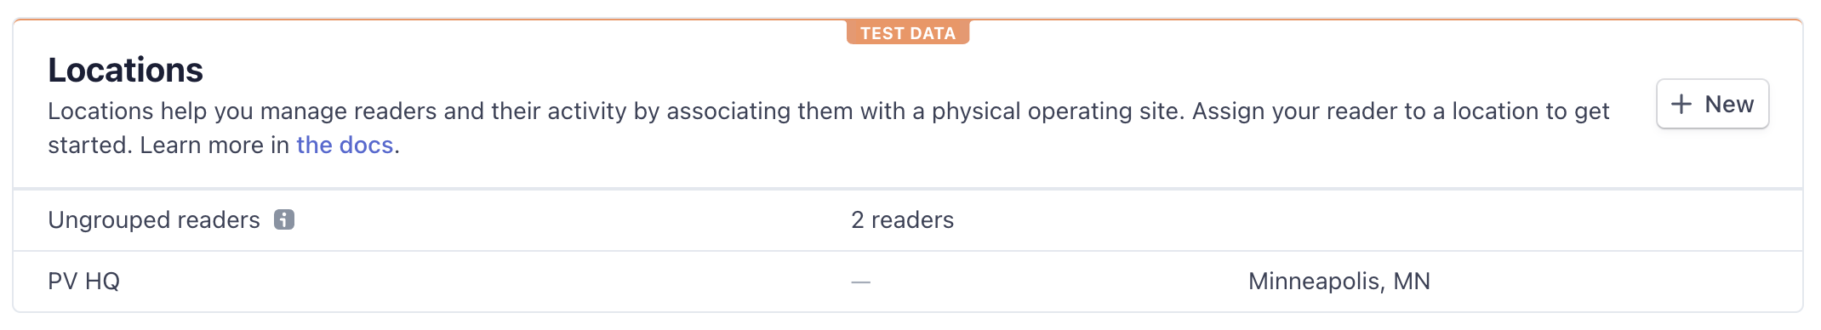1821x330 pixels.
Task: Click the MN state abbreviation in PV HQ row
Action: [1412, 282]
